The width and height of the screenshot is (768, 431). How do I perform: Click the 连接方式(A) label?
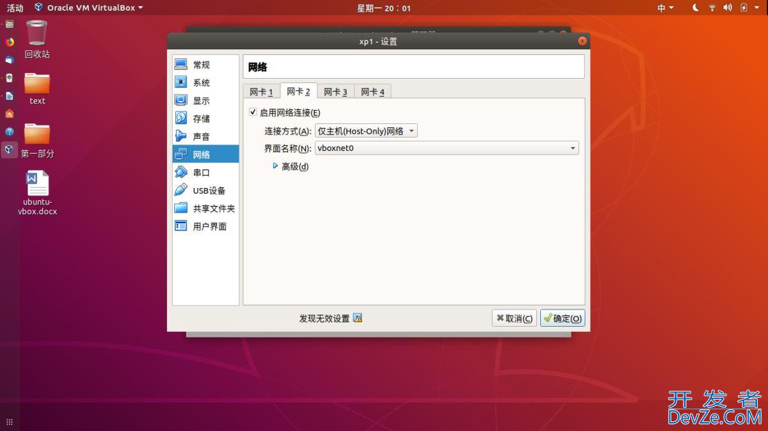(x=288, y=131)
